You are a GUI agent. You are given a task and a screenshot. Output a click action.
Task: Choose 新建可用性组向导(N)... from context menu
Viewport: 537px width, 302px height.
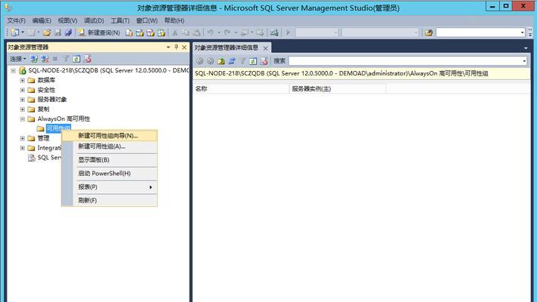pyautogui.click(x=110, y=136)
